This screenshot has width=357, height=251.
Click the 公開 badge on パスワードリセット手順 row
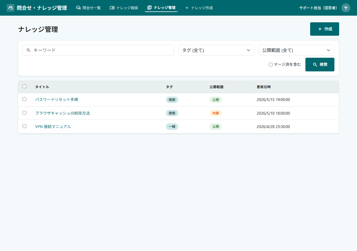(216, 100)
